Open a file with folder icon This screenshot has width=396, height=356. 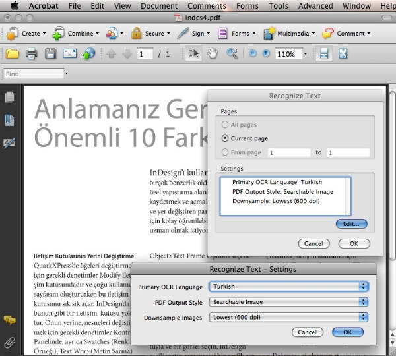(x=13, y=54)
